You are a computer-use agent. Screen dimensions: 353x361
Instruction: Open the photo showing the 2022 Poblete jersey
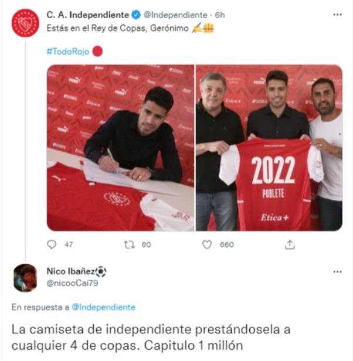pyautogui.click(x=269, y=148)
